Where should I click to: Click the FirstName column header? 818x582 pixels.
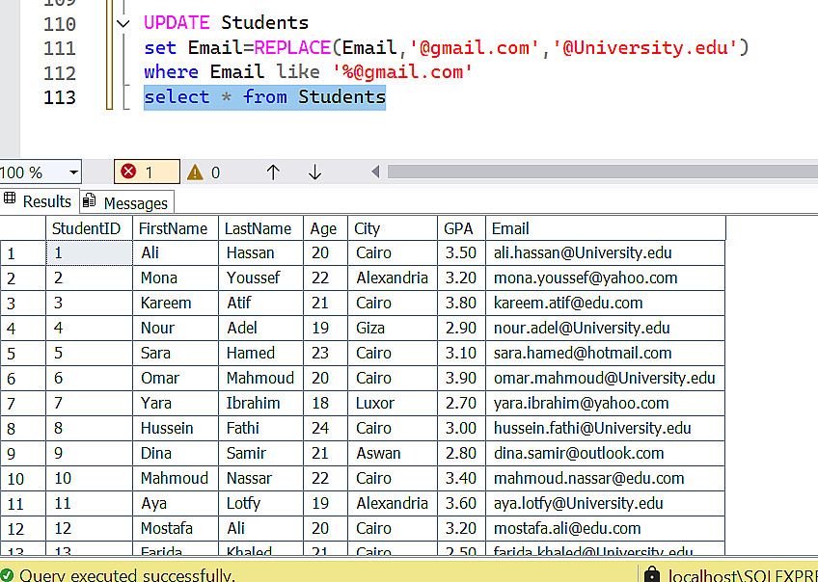pos(176,228)
